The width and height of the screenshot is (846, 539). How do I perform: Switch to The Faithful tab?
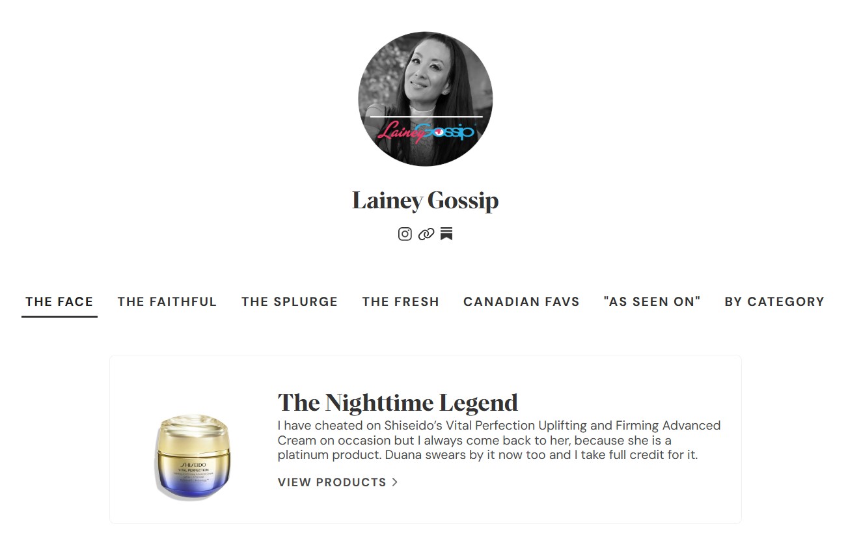(167, 301)
